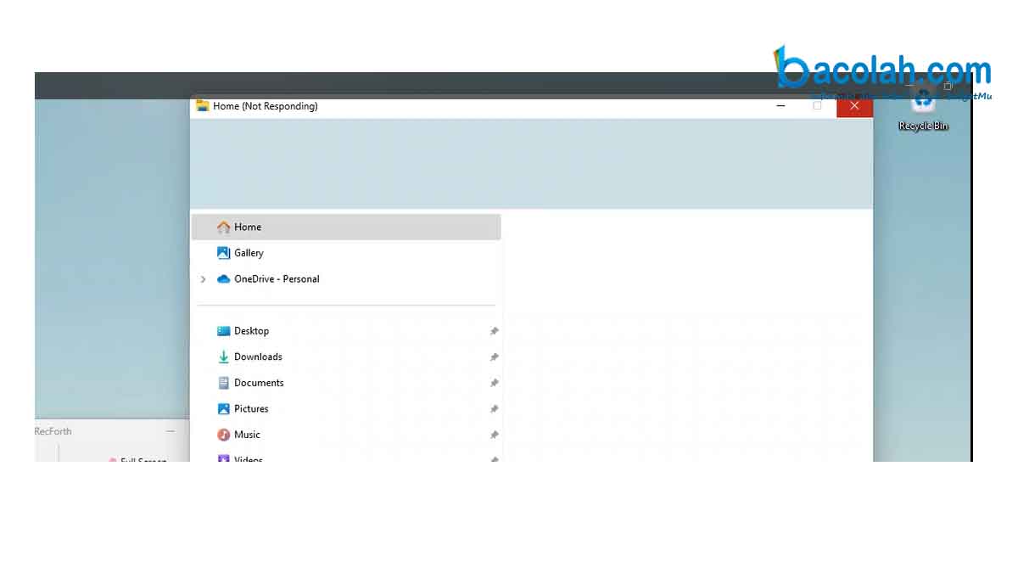Minimize the Home File Explorer window
Viewport: 1018px width, 573px height.
(x=781, y=106)
